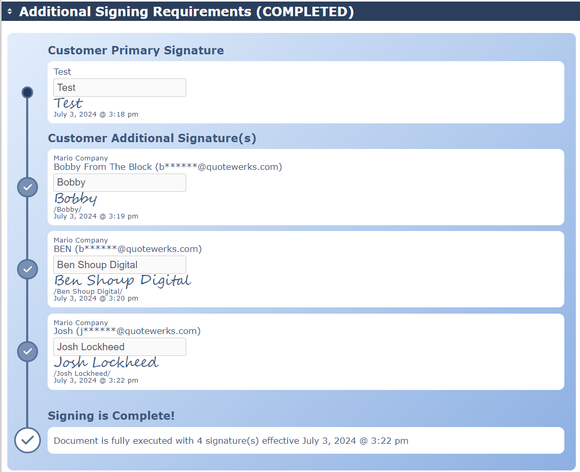Click the Josh Lockheed input field
580x472 pixels.
119,347
